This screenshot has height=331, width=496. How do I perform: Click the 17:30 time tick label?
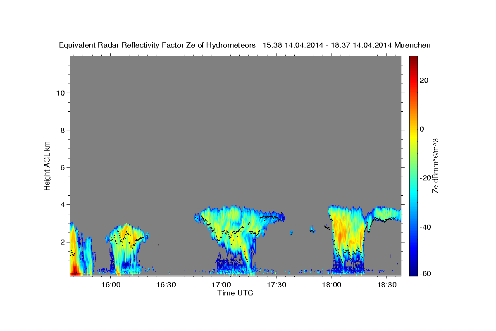tap(276, 285)
